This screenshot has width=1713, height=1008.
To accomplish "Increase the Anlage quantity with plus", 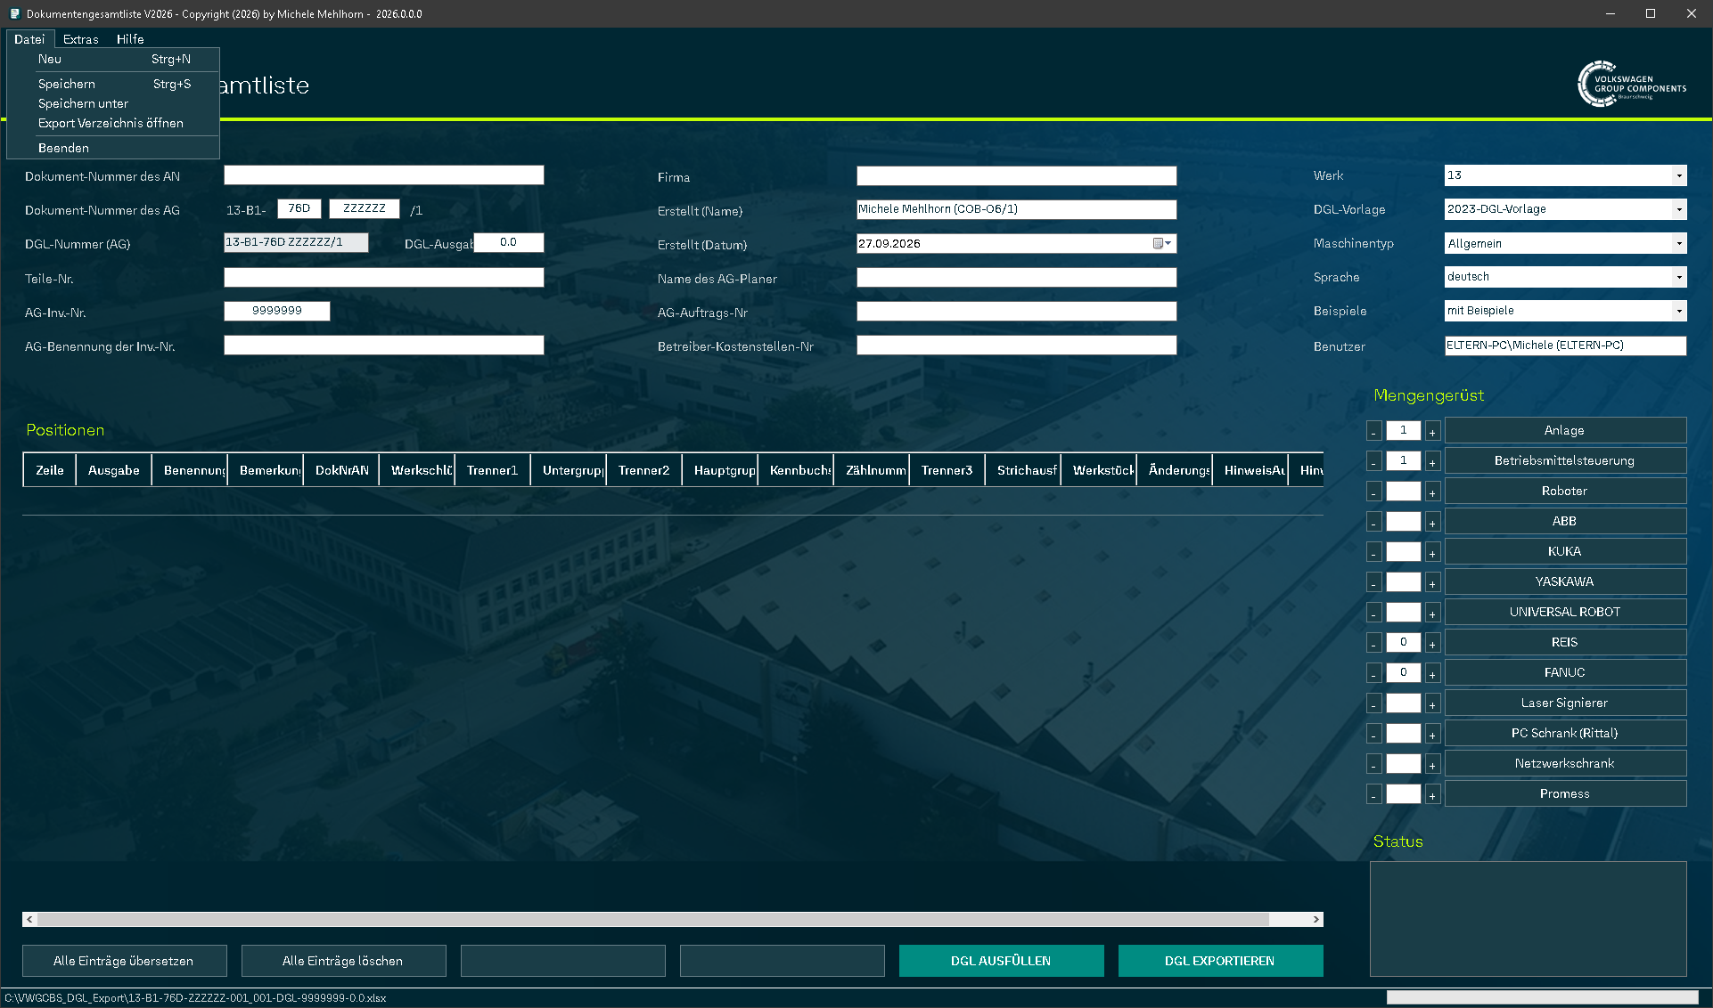I will tap(1432, 432).
